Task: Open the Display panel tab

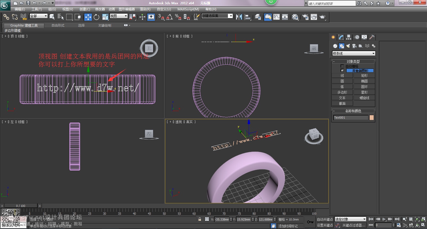Action: [x=364, y=37]
